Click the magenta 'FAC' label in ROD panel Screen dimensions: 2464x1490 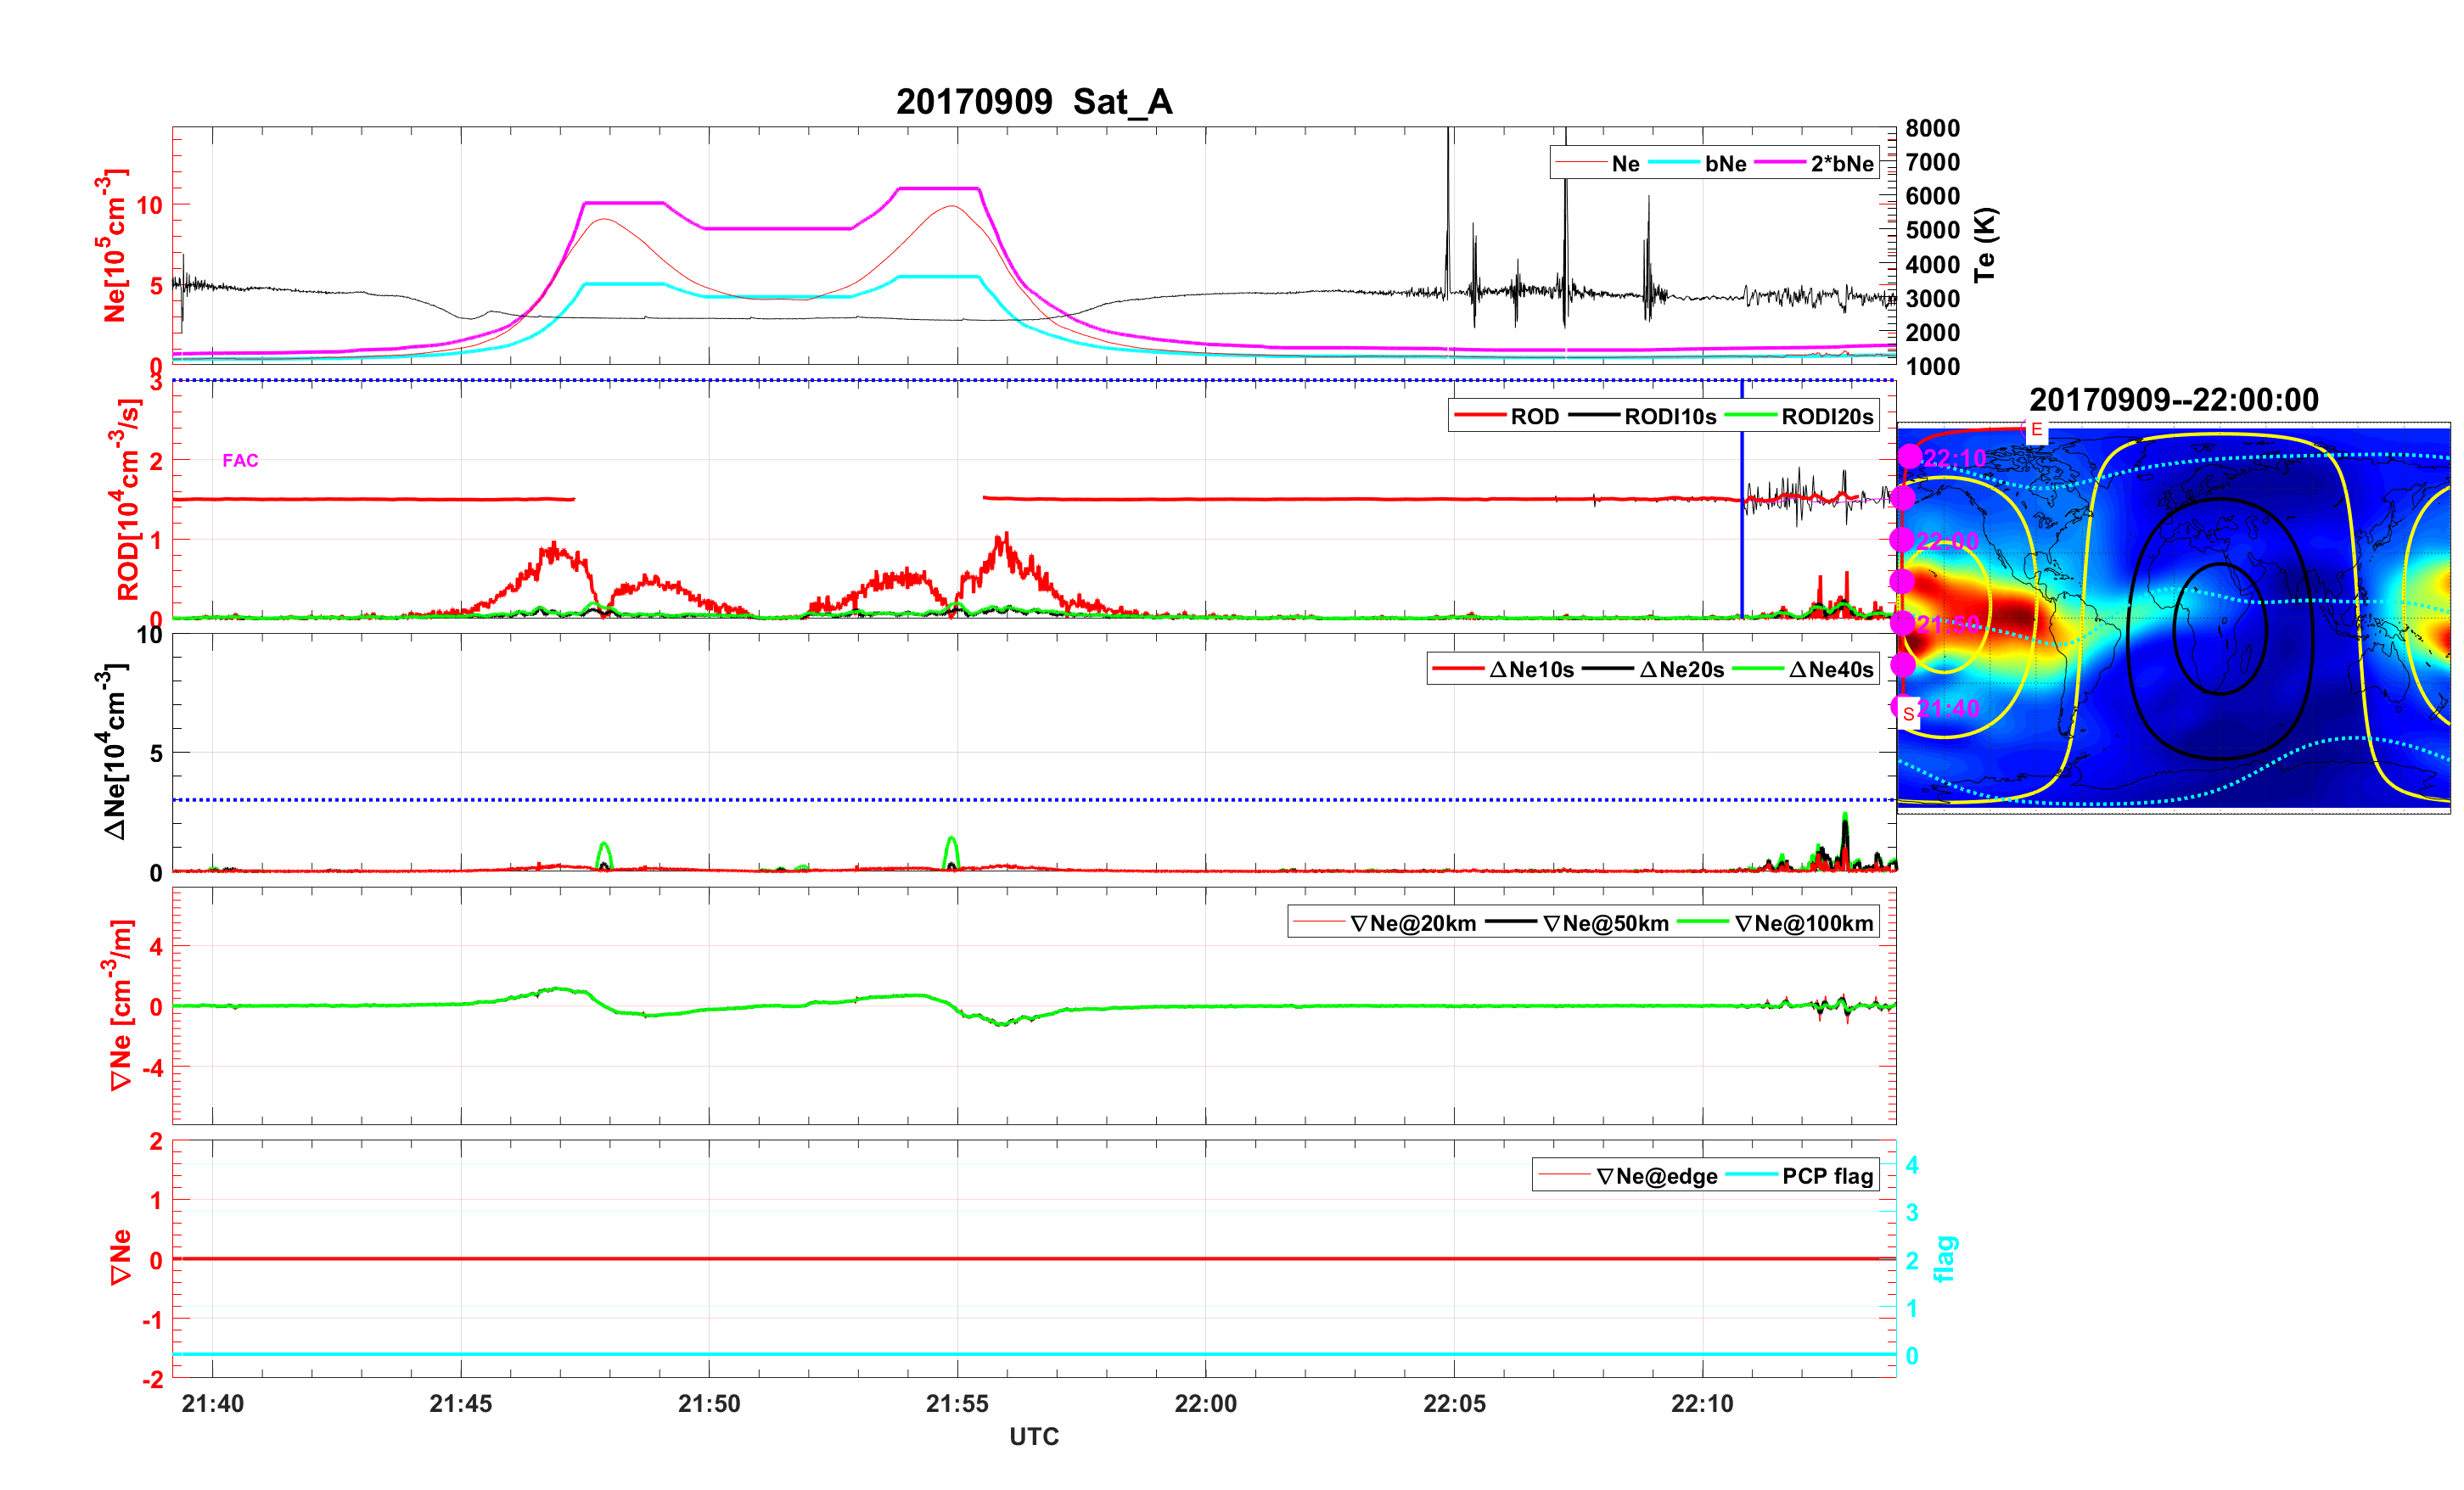240,460
